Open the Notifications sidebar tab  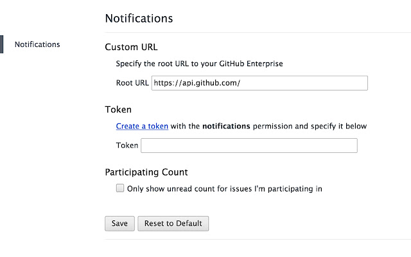[37, 44]
